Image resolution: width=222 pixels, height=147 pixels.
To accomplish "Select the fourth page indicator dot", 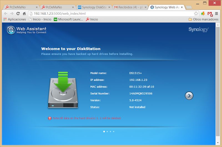I will click(114, 132).
